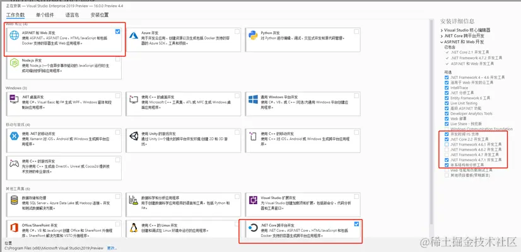
Task: Uncheck the .NET Core 2.2 development tools option
Action: point(447,139)
